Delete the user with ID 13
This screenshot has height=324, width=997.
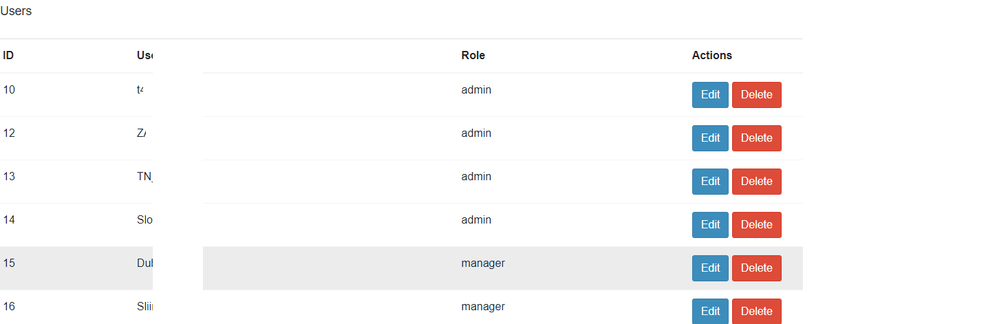(x=757, y=182)
